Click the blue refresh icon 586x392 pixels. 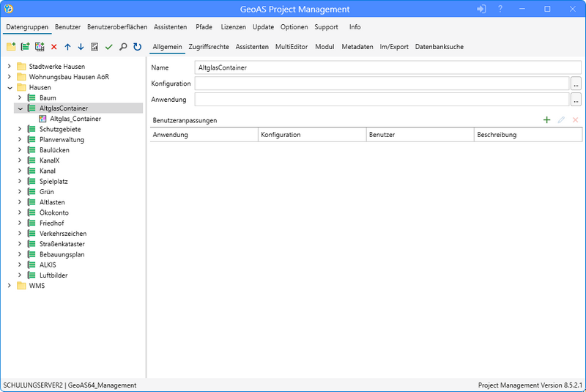(137, 47)
